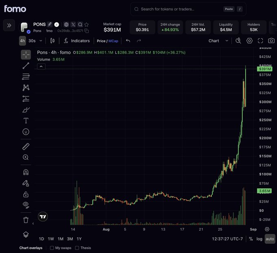Click the 24H Vol. $57.2M card
The height and width of the screenshot is (253, 277).
(x=198, y=27)
